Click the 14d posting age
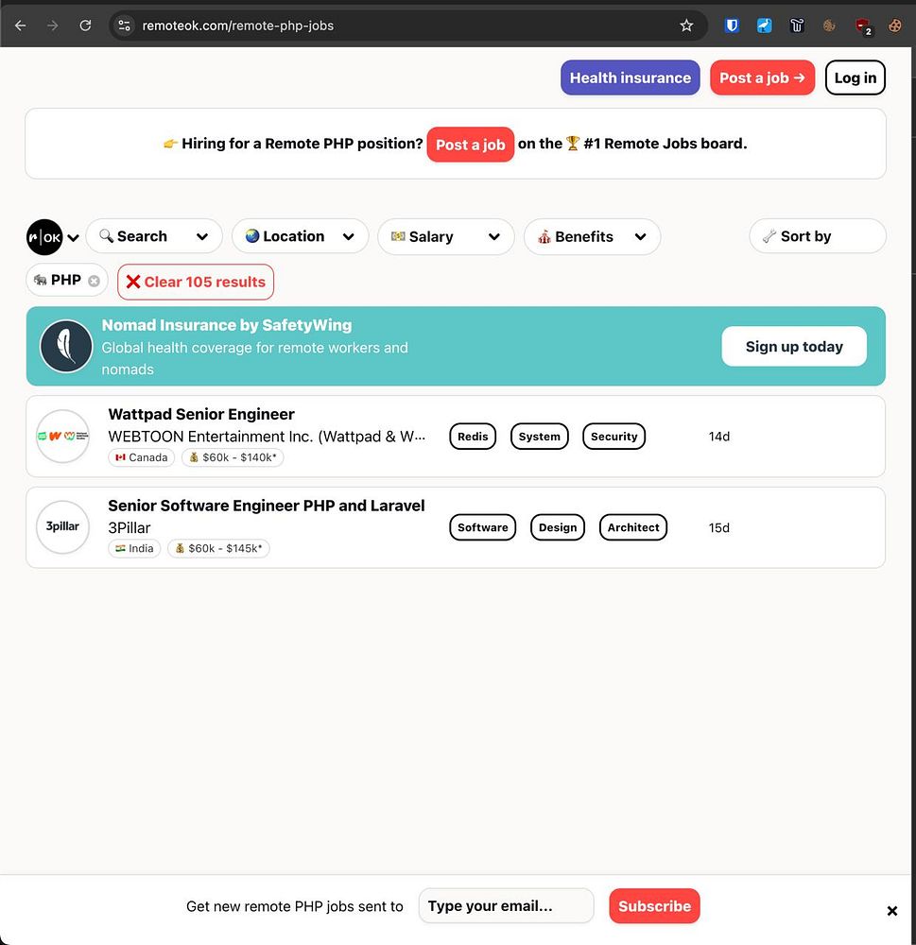 click(718, 437)
